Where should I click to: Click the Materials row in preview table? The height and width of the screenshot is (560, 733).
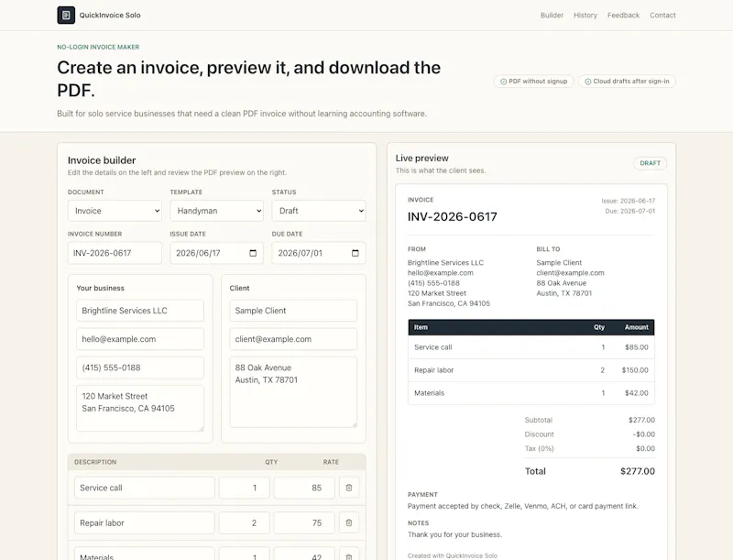(x=531, y=393)
